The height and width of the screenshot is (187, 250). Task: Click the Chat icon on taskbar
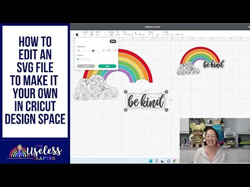click(x=168, y=161)
